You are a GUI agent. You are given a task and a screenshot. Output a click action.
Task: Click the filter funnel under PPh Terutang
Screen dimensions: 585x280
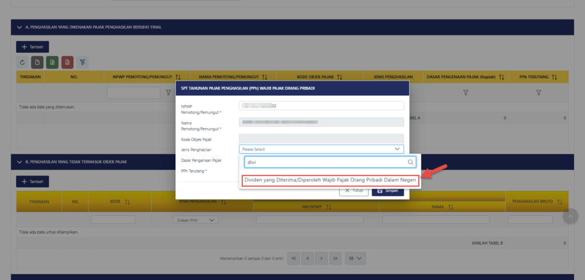[538, 93]
